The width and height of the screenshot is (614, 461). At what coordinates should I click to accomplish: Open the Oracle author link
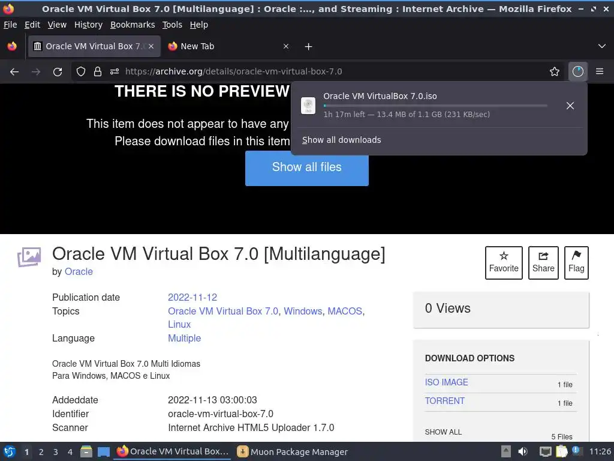(x=79, y=272)
